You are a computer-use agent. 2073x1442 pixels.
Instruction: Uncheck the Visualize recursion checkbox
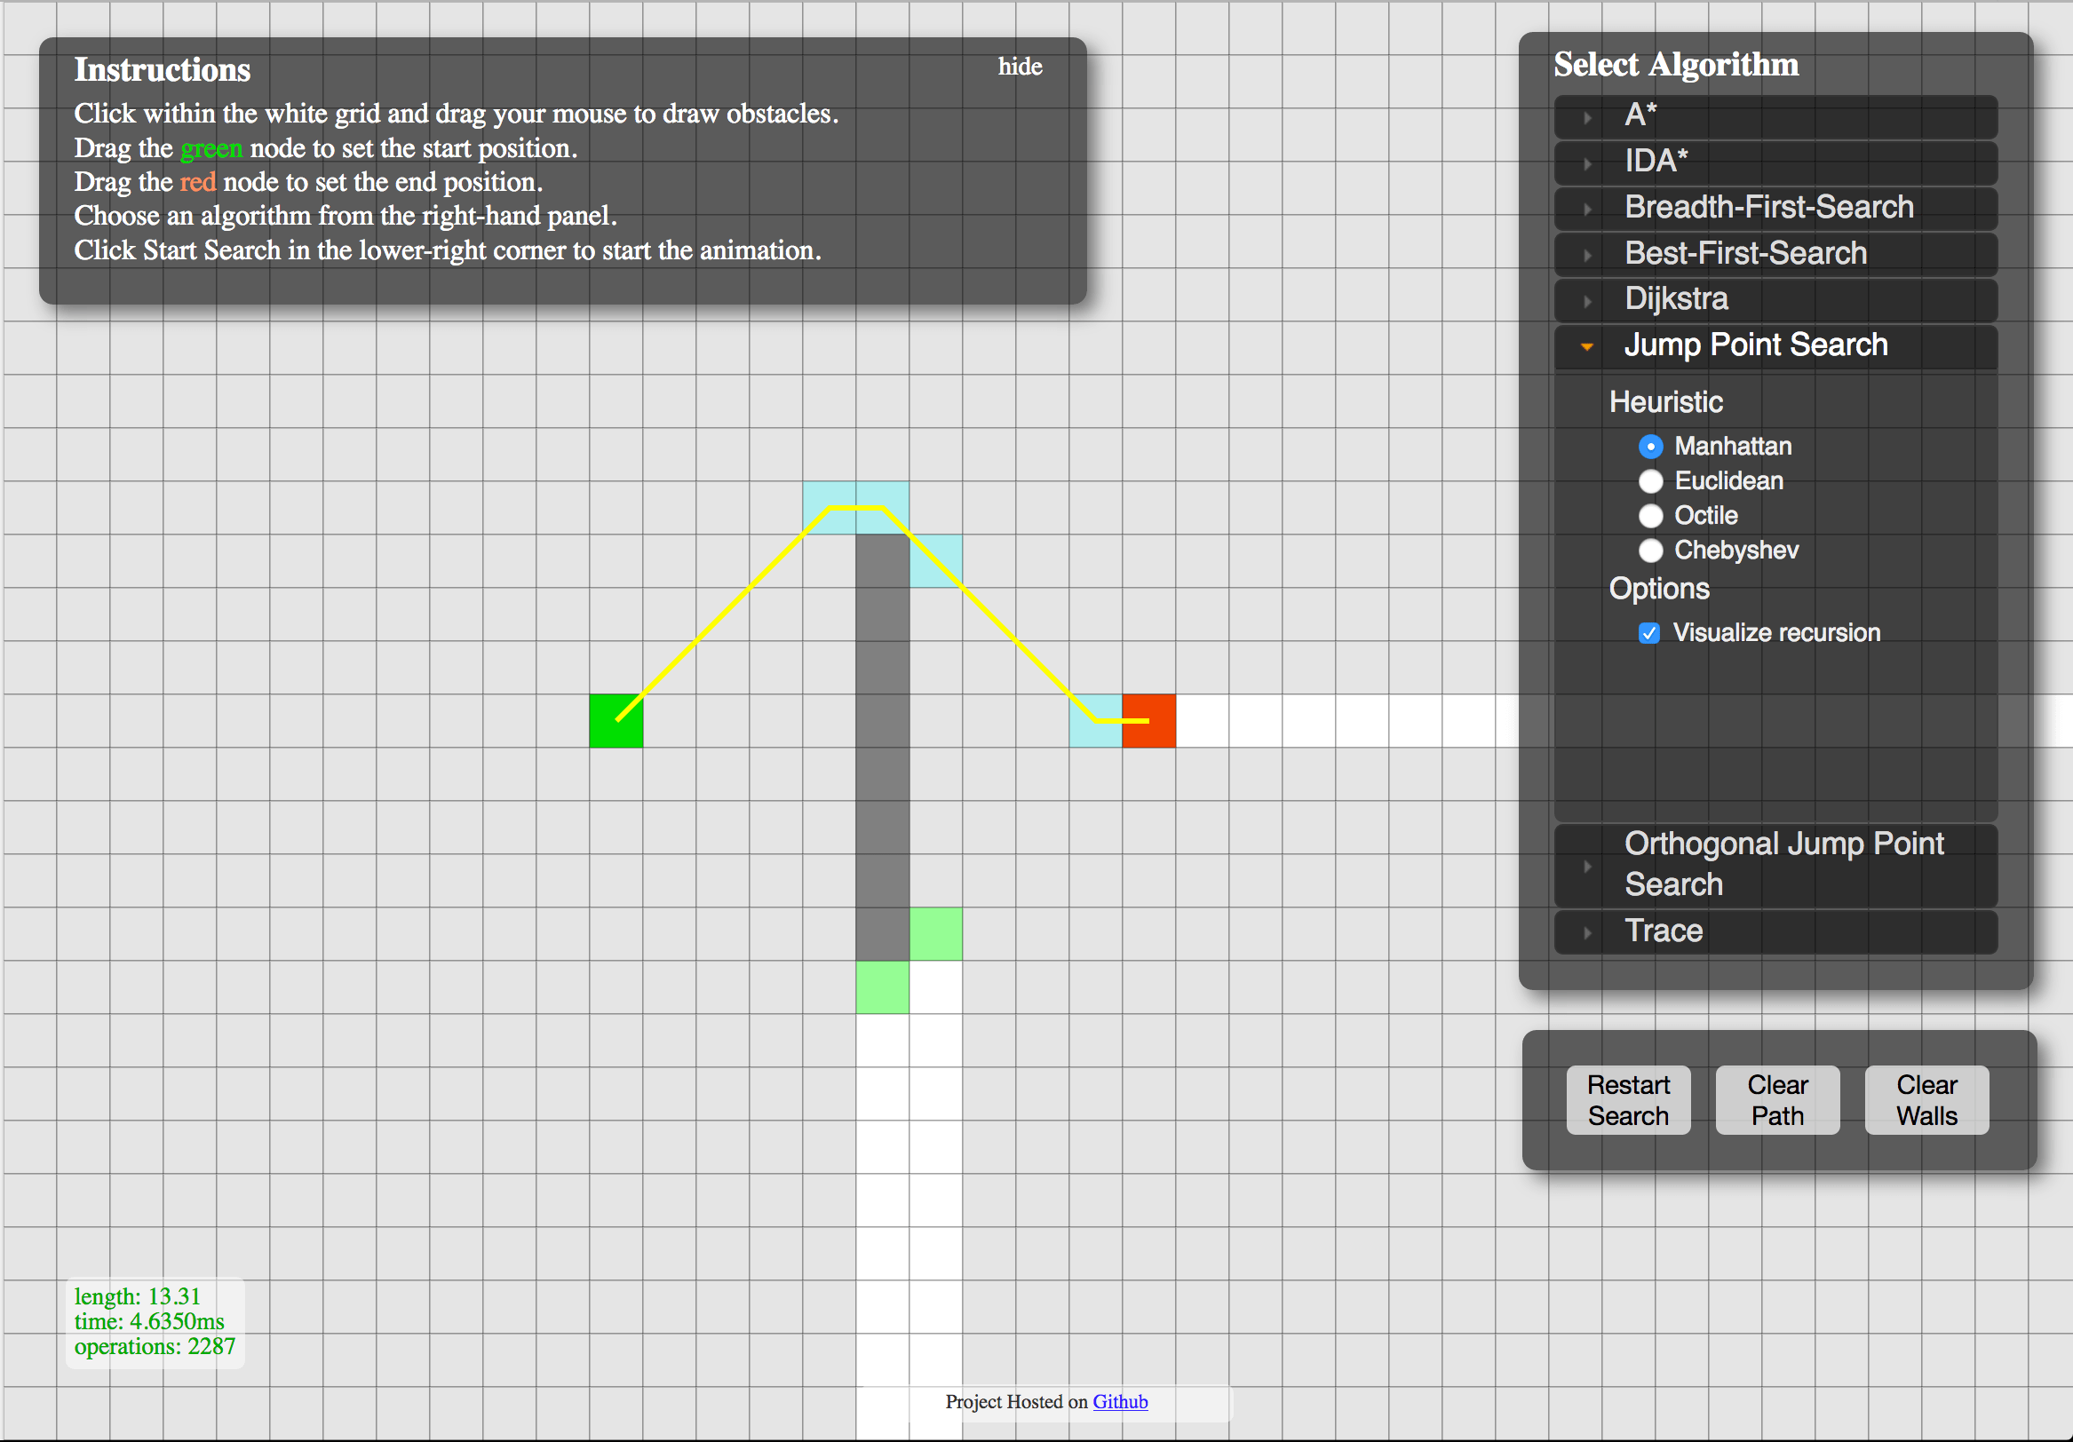point(1648,632)
